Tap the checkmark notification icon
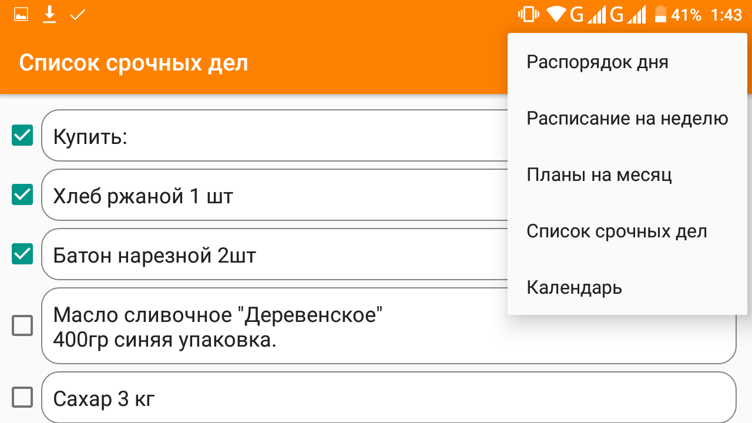The width and height of the screenshot is (752, 423). point(78,15)
